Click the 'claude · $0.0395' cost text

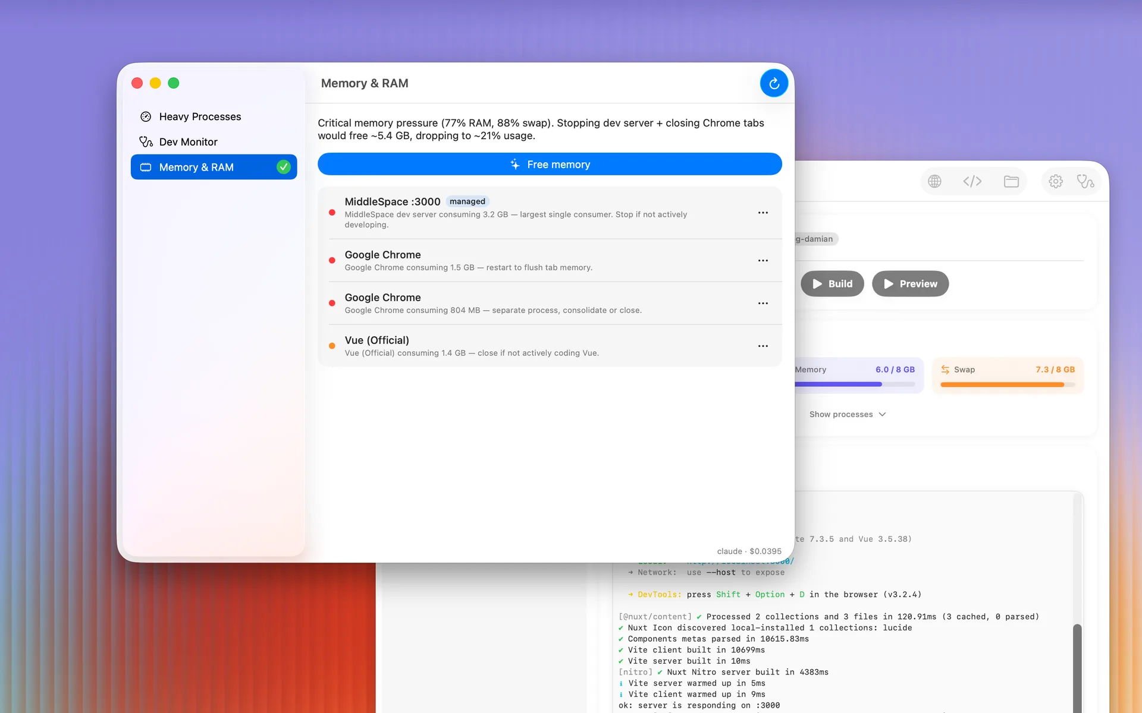tap(749, 551)
